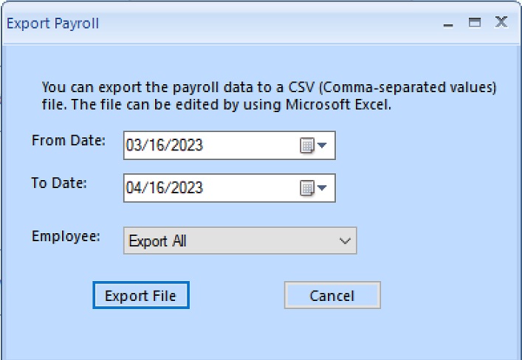The image size is (522, 360).
Task: Select the year in From Date field
Action: (x=185, y=146)
